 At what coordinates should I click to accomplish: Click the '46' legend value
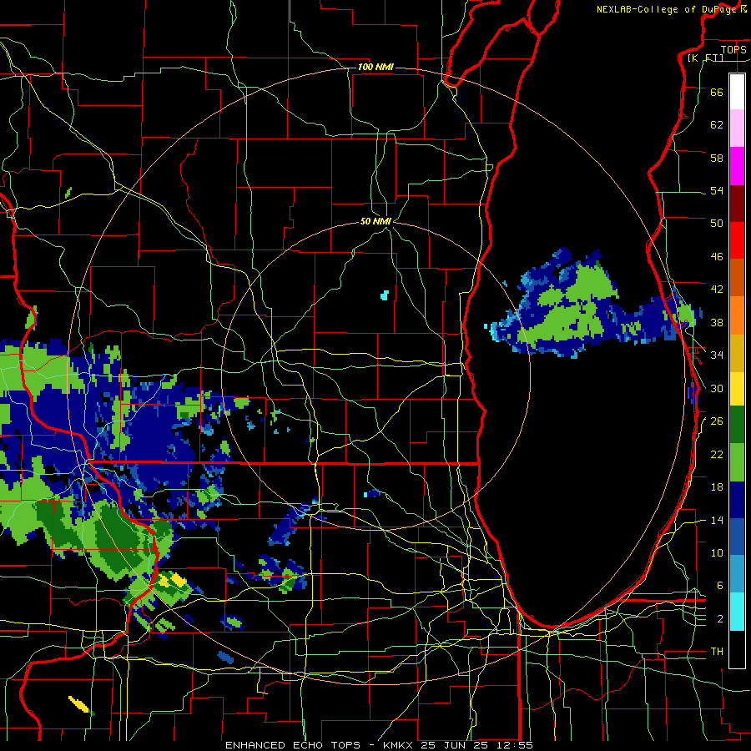click(717, 257)
